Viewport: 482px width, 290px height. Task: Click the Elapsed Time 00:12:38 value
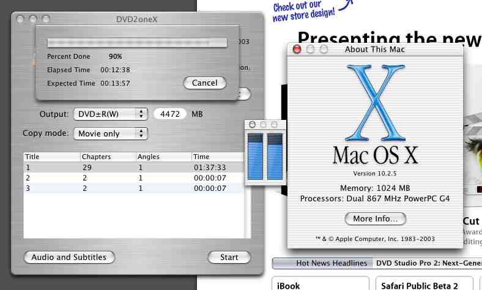click(115, 70)
